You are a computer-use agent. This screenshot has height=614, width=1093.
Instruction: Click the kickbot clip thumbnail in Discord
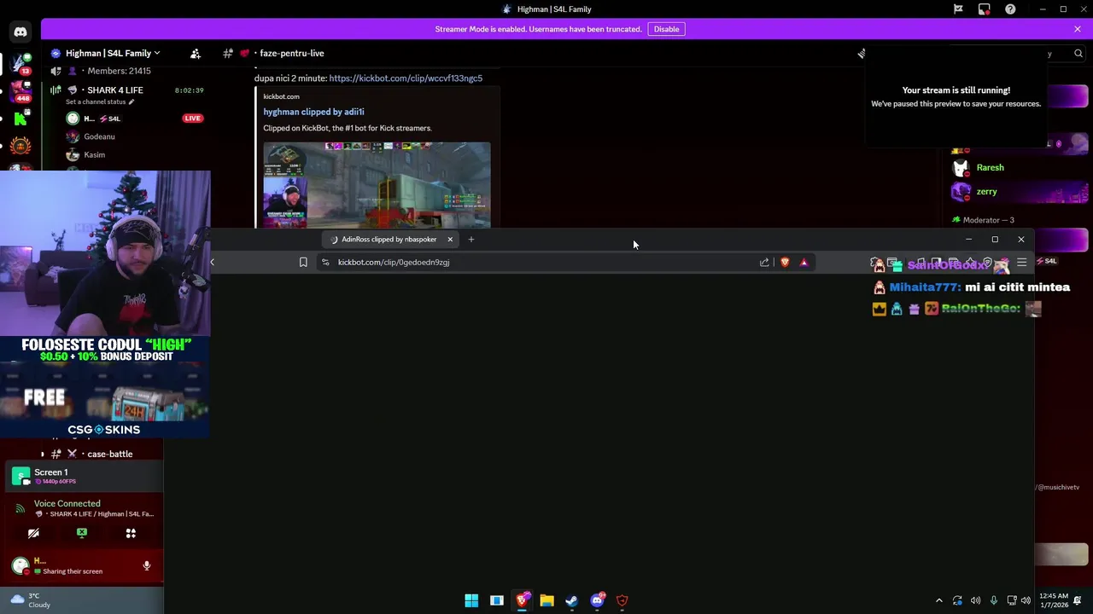tap(377, 184)
